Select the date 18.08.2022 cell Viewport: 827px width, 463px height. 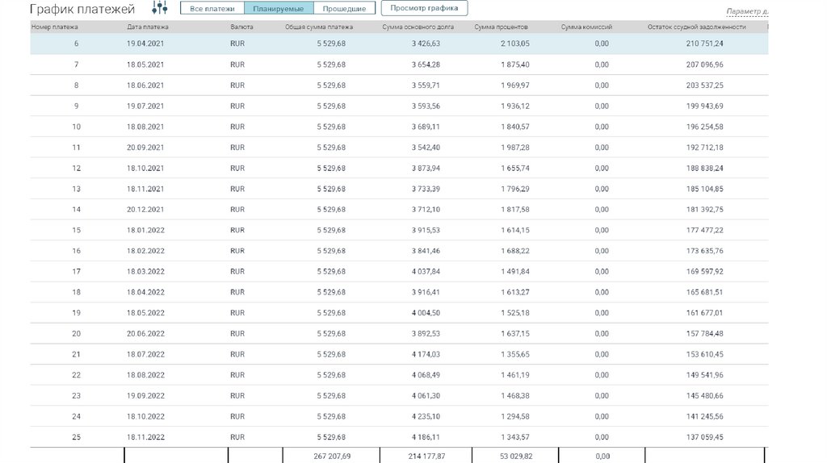tap(145, 375)
